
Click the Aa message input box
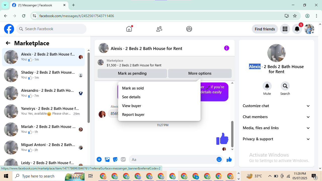point(173,159)
